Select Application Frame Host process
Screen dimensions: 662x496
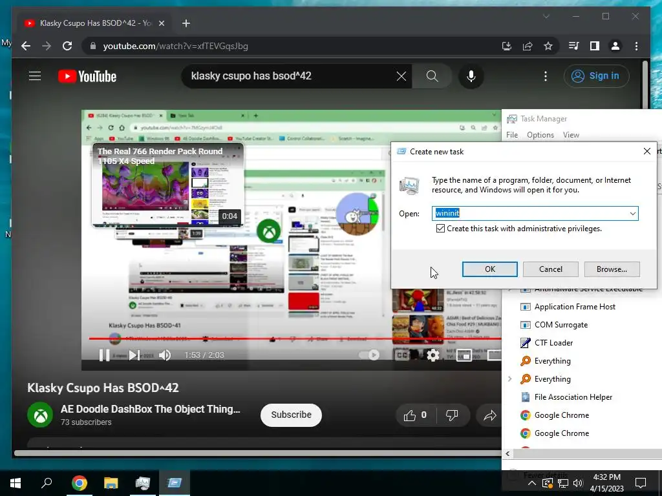[x=575, y=307]
